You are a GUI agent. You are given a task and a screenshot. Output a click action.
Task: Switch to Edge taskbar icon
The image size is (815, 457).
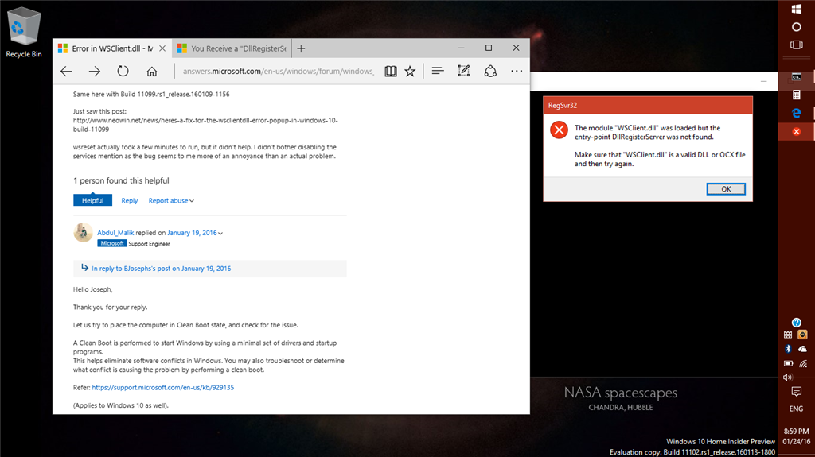pos(796,113)
